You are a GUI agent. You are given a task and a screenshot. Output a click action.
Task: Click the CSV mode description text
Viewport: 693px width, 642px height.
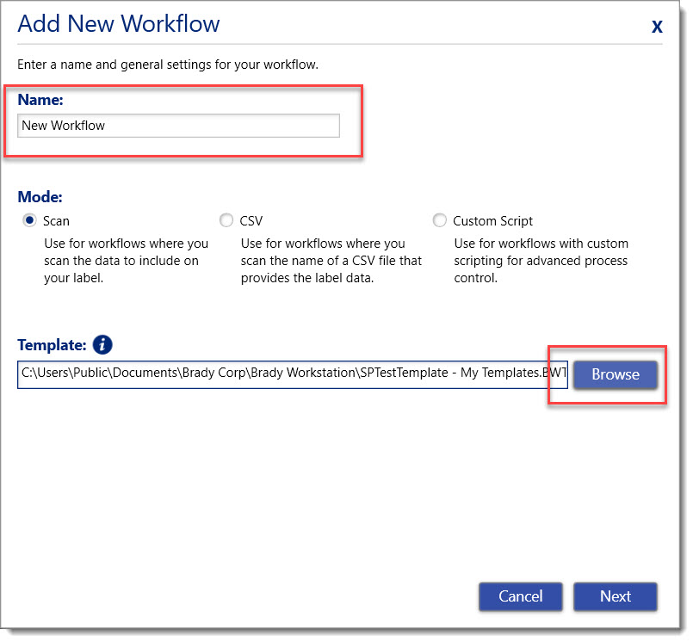(332, 260)
